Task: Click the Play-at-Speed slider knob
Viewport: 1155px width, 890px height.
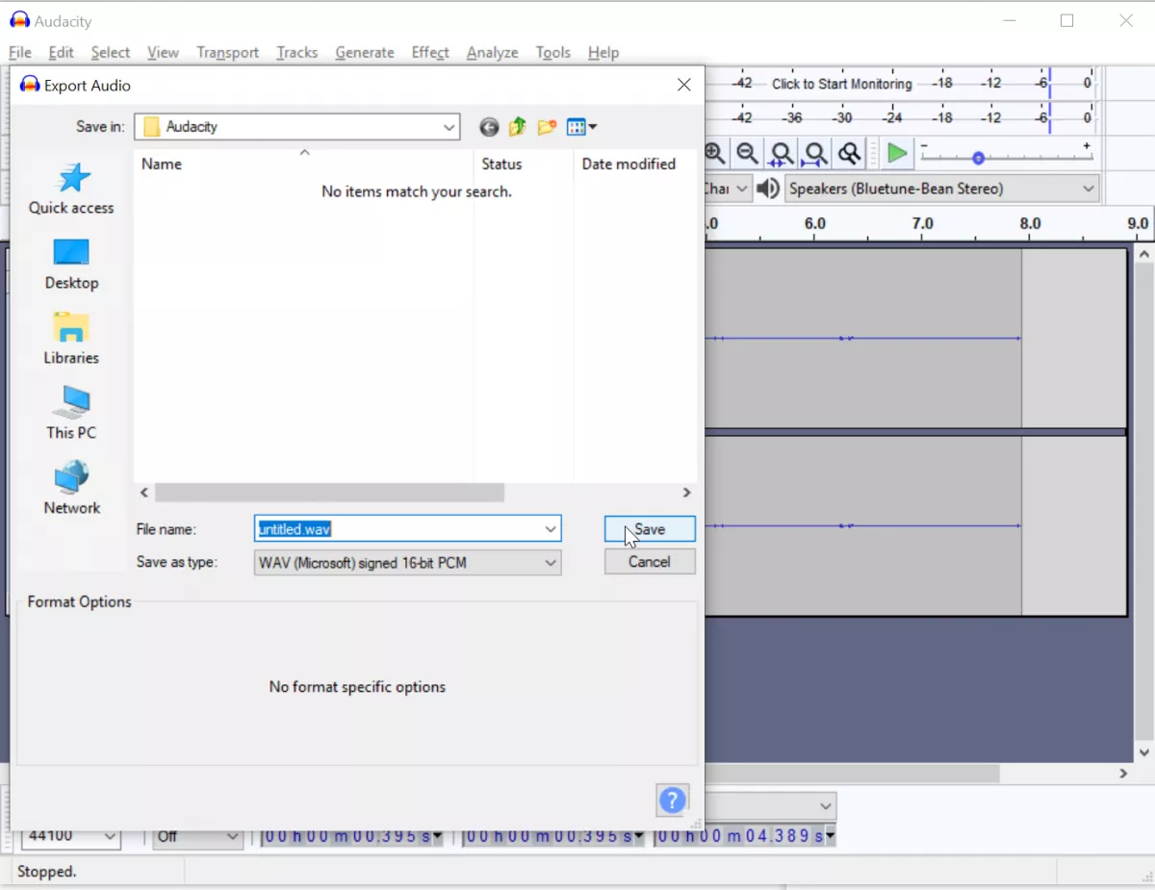Action: [978, 158]
